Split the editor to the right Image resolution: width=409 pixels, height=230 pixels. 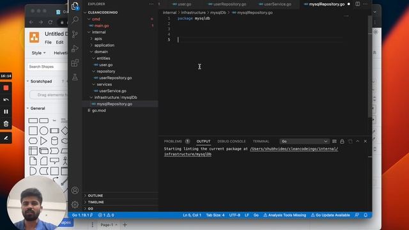pos(358,4)
